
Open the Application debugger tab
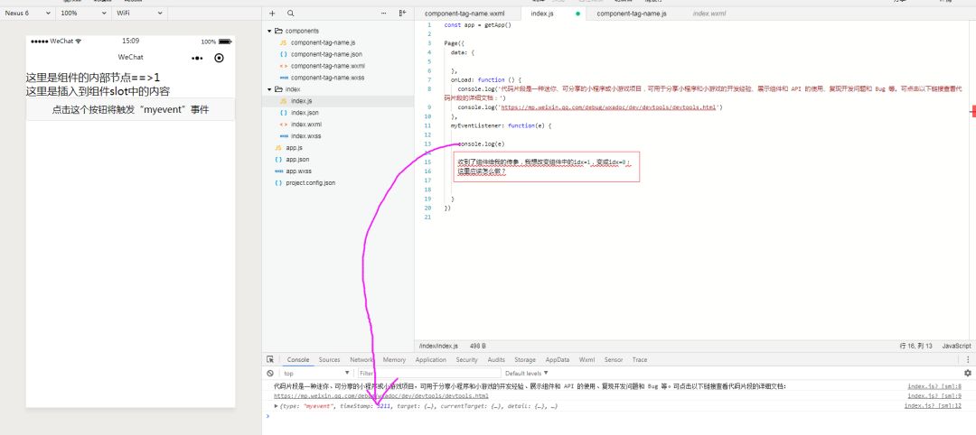coord(431,360)
